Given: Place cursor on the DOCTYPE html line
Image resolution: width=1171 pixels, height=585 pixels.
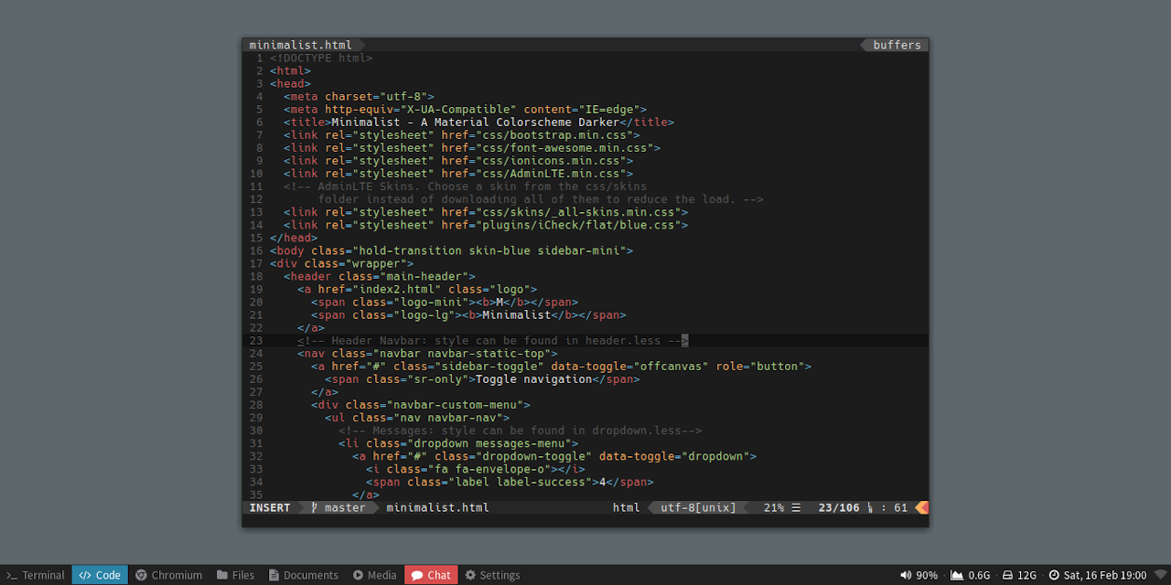Looking at the screenshot, I should click(321, 58).
